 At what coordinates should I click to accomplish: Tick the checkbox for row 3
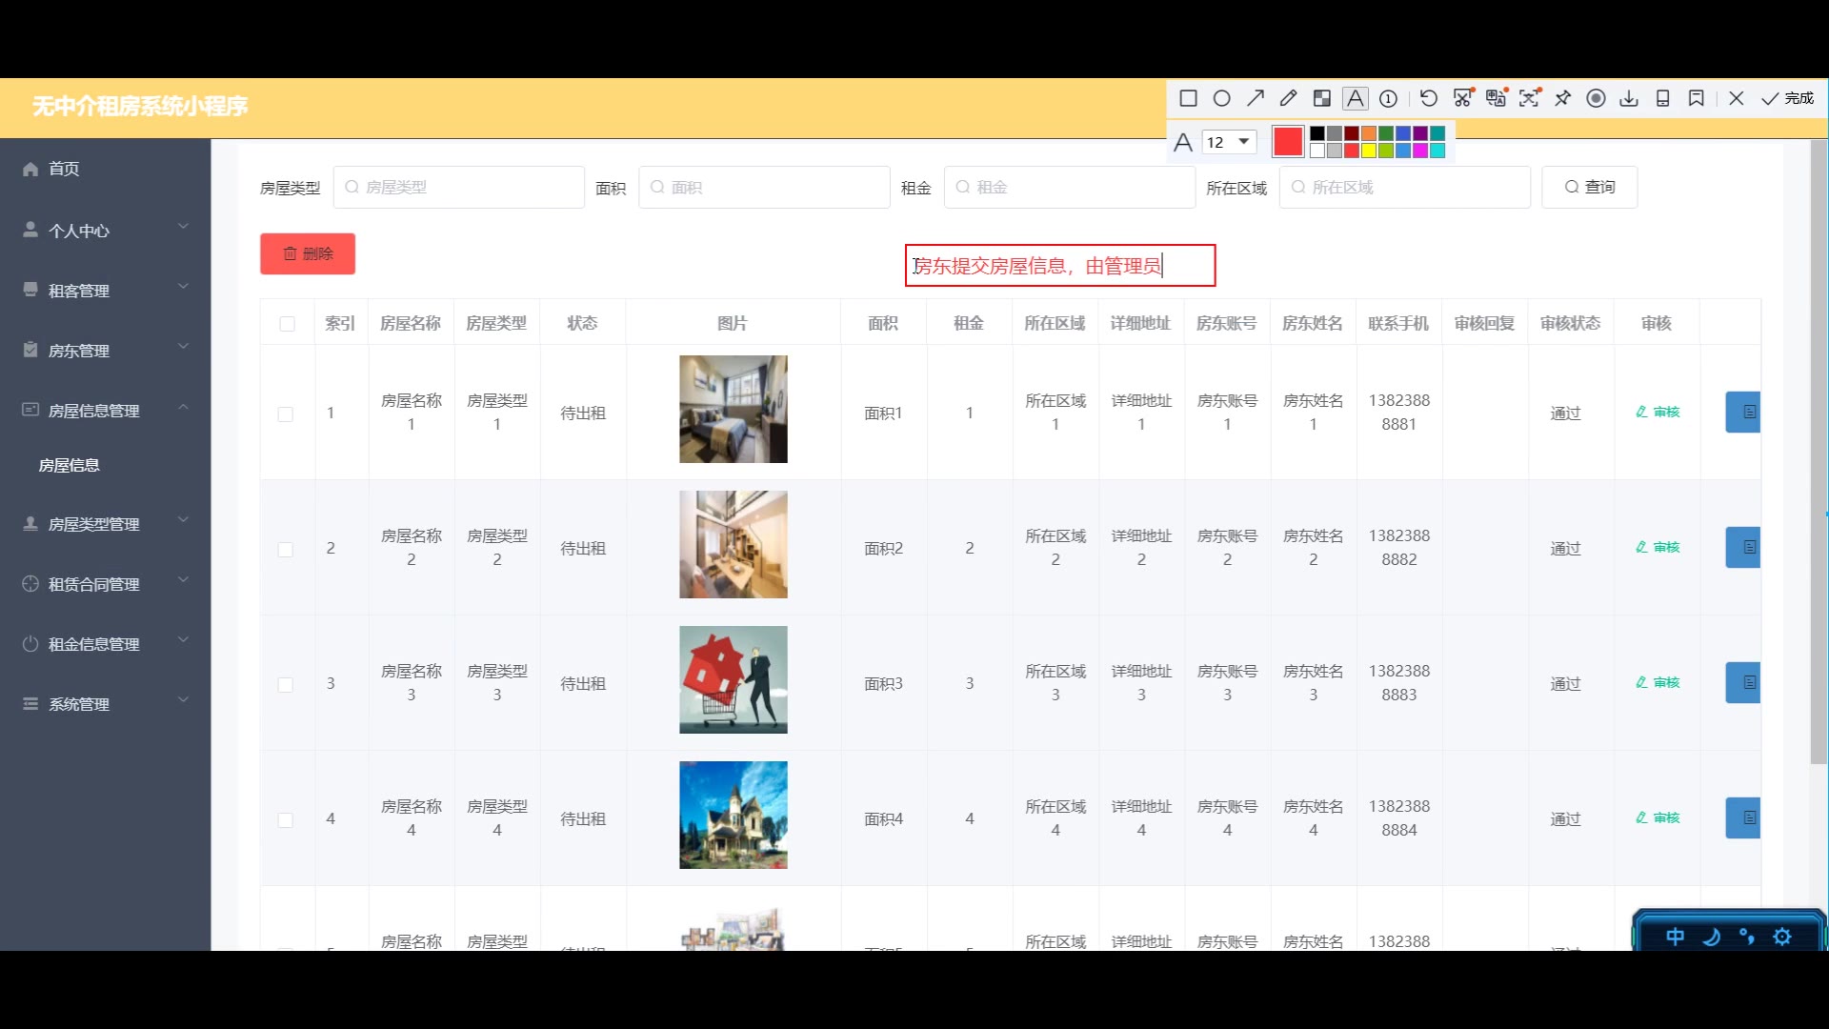[x=285, y=684]
